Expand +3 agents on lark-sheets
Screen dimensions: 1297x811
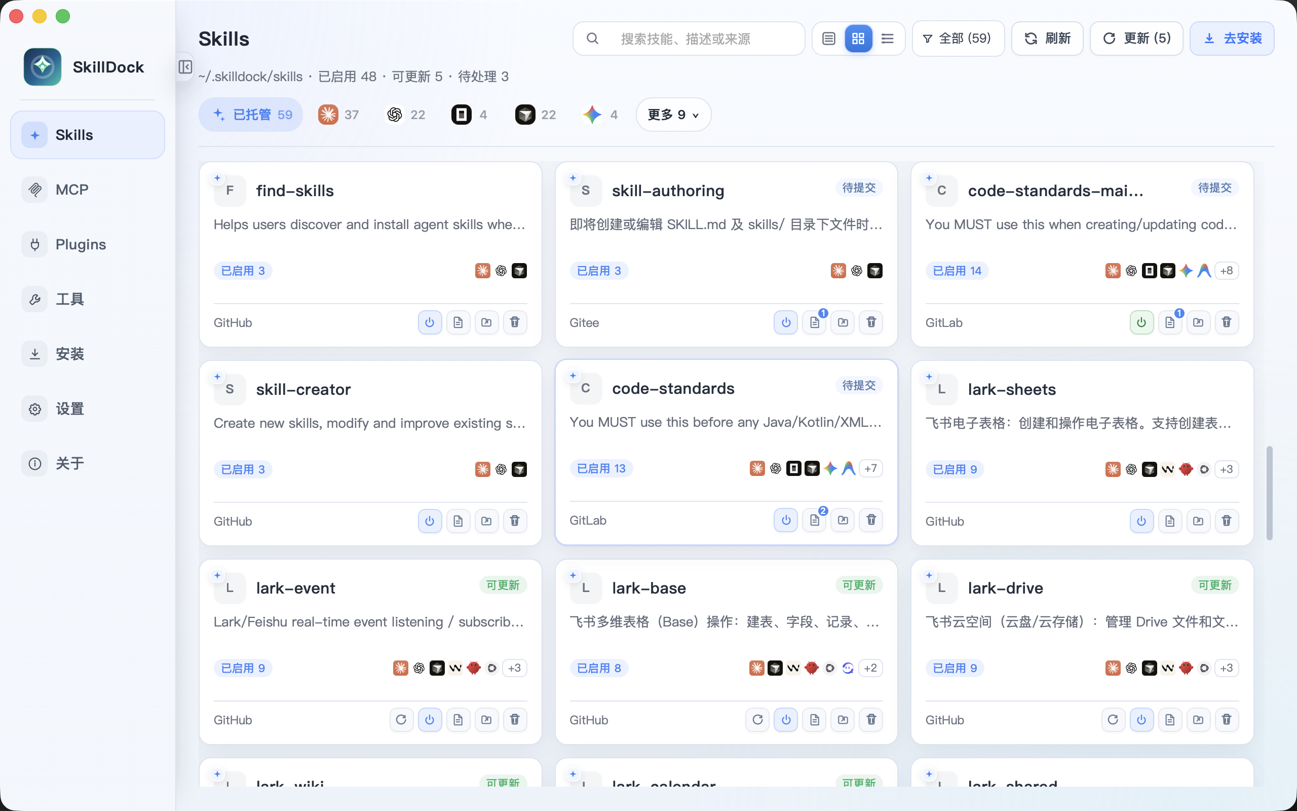tap(1227, 469)
